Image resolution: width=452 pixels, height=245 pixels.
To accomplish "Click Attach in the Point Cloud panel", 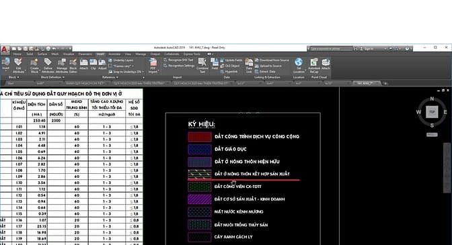I will pos(326,64).
